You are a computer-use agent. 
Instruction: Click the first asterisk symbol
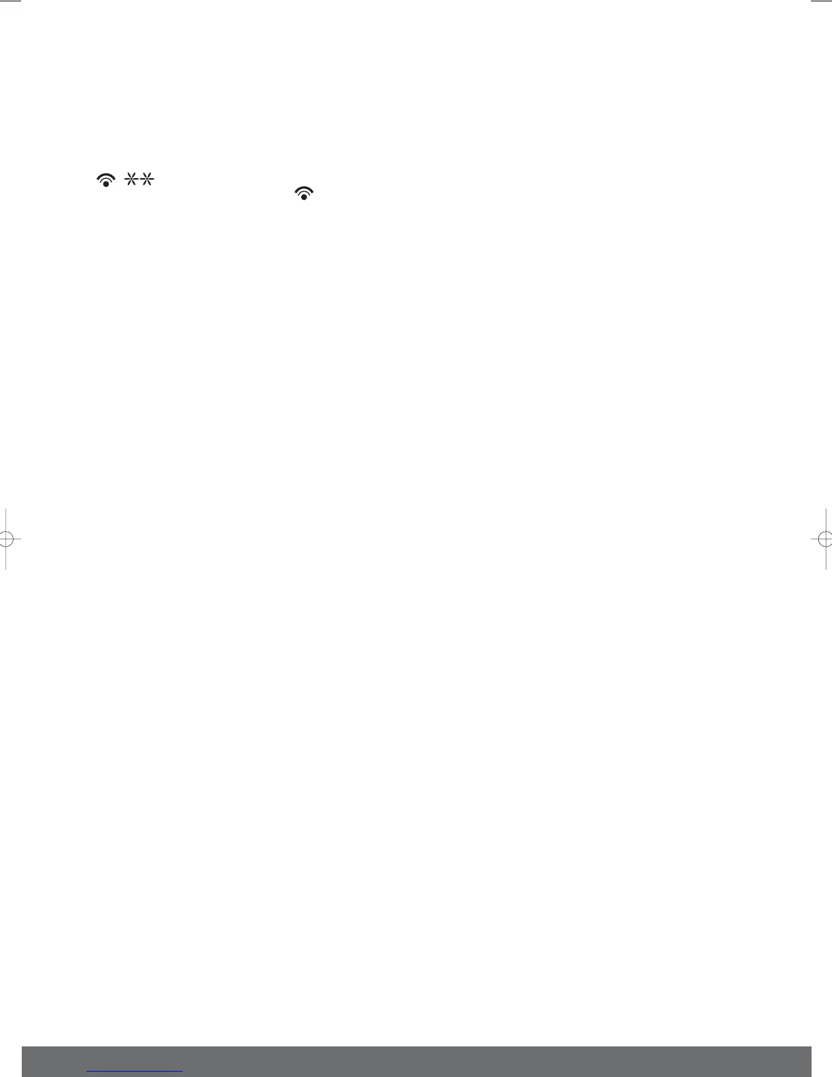[131, 180]
